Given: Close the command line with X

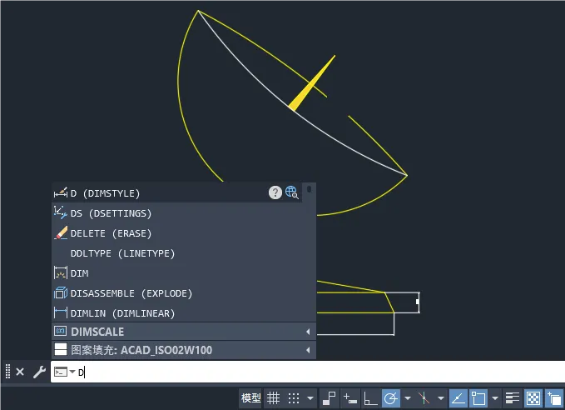Looking at the screenshot, I should (x=20, y=372).
